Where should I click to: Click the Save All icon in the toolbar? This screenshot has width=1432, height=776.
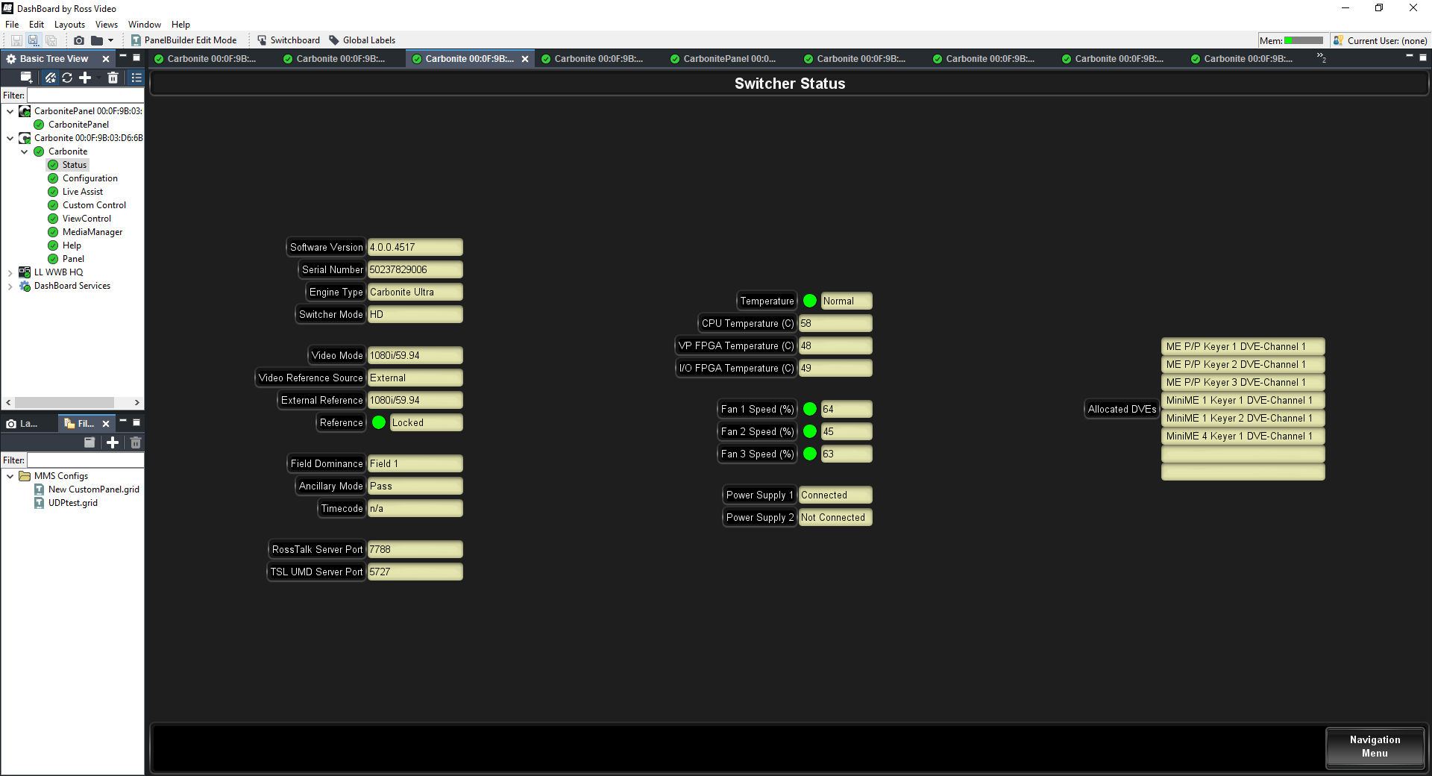click(51, 40)
